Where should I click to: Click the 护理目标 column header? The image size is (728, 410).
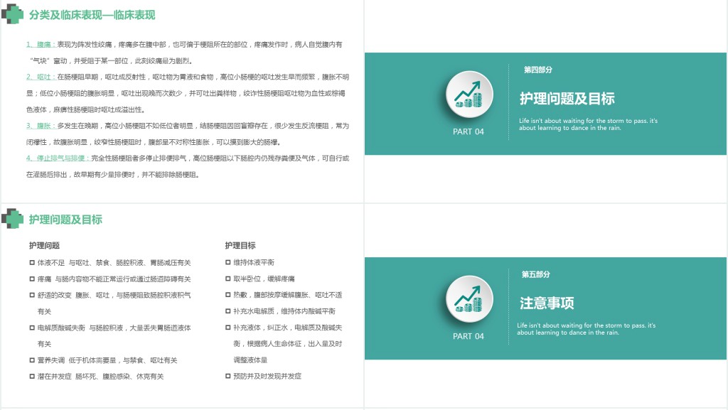tap(240, 246)
